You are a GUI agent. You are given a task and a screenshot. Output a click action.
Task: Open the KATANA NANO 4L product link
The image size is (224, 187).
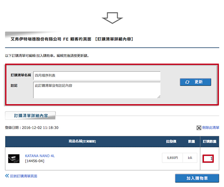(40, 156)
